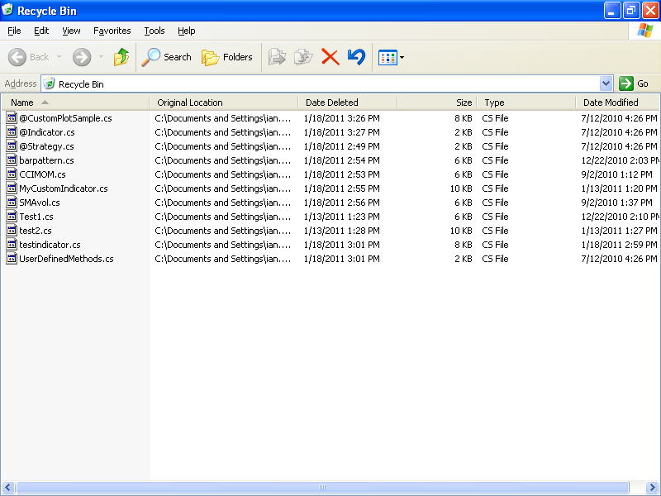661x496 pixels.
Task: Click the Recycle Bin title bar icon
Action: click(x=7, y=10)
